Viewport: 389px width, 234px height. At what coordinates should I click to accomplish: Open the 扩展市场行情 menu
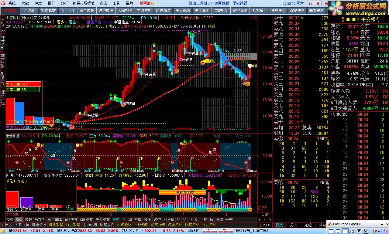[84, 3]
